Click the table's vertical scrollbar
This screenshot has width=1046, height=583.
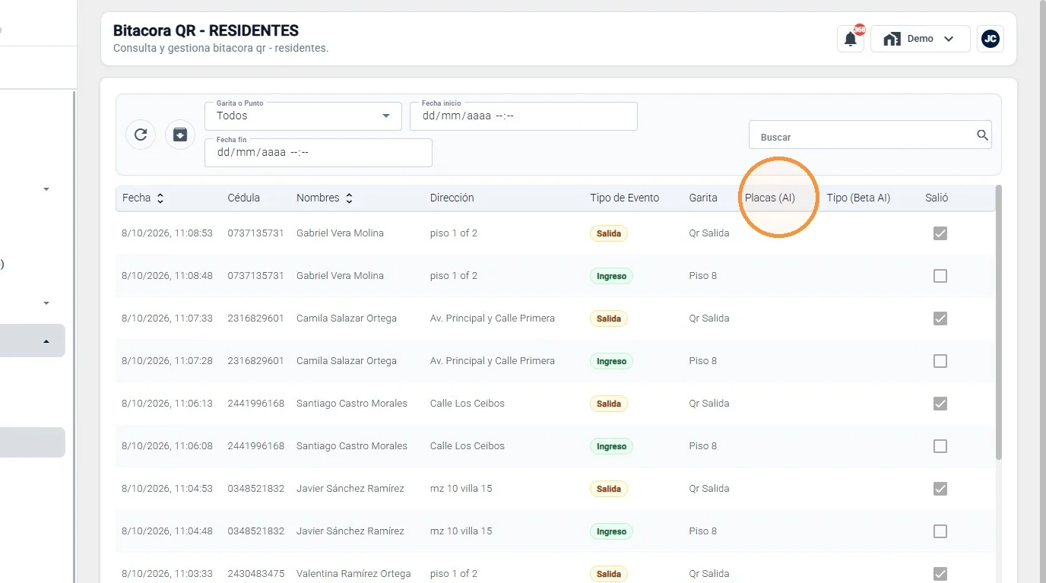pos(999,322)
